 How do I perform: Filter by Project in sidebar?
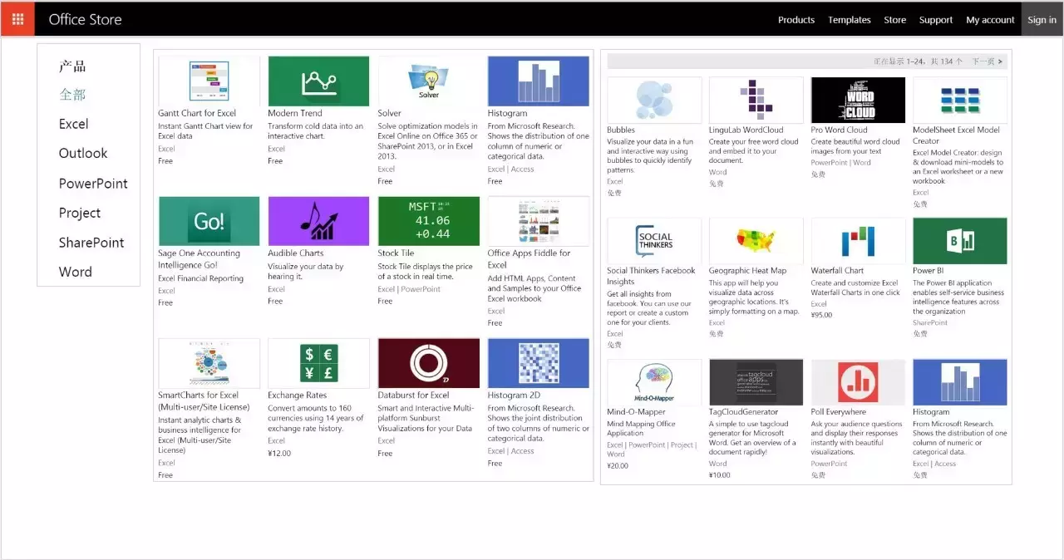[80, 213]
